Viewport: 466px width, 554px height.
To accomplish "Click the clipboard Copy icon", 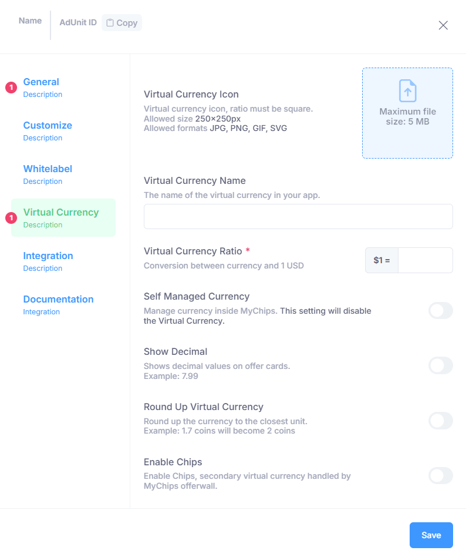I will pyautogui.click(x=110, y=23).
